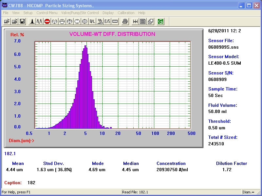Click the single peak distribution icon
262x196 pixels.
coord(32,22)
